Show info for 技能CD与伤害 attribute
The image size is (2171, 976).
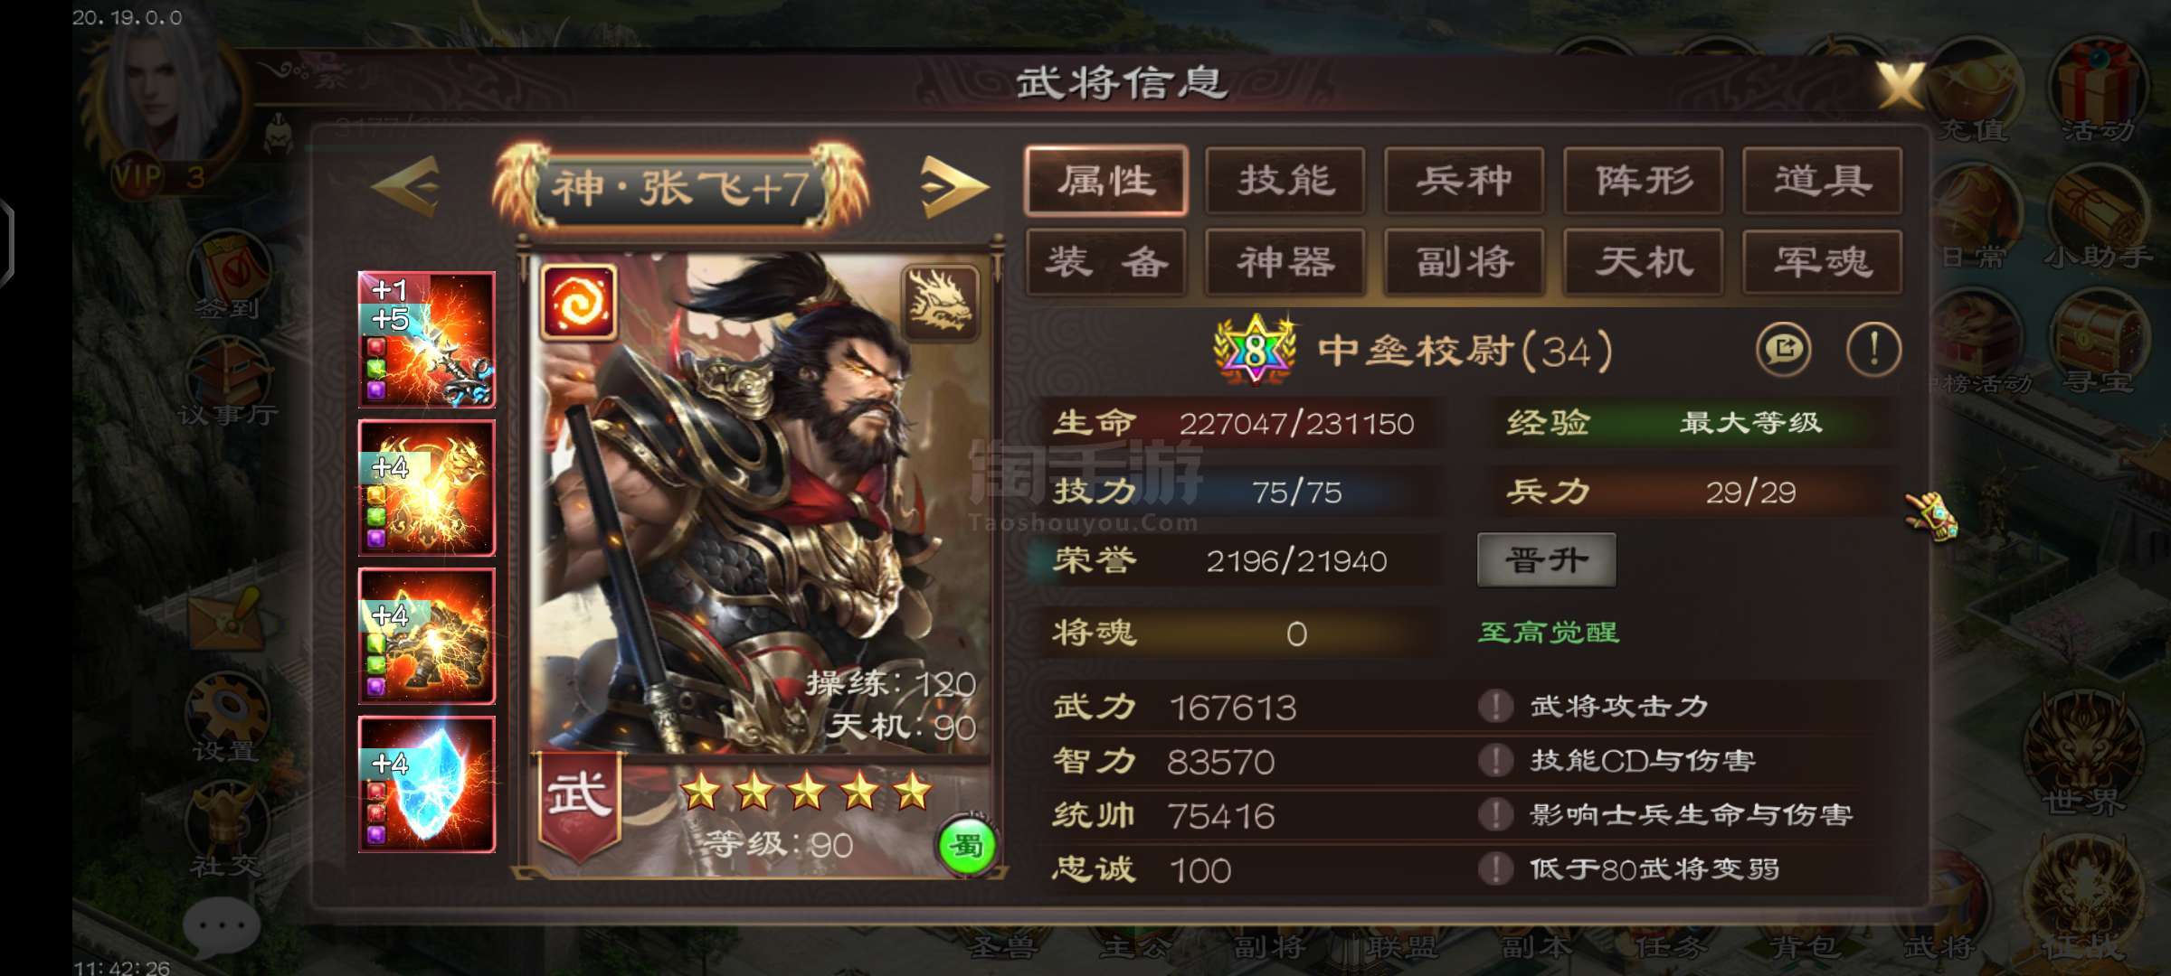(1495, 760)
